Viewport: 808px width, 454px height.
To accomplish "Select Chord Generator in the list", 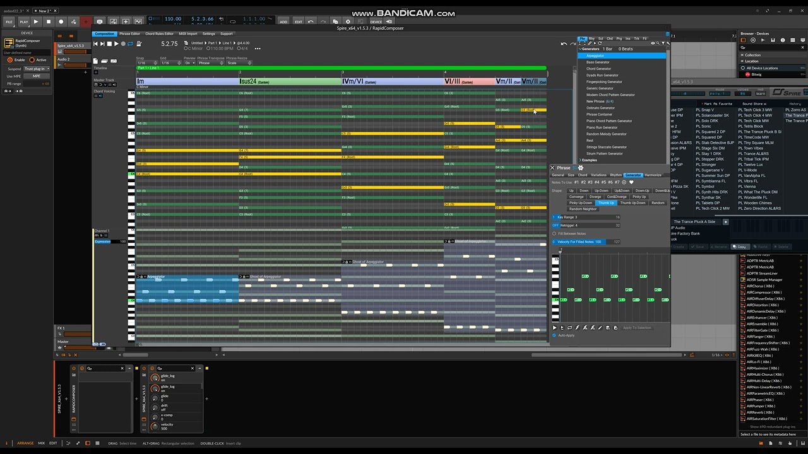I will pyautogui.click(x=598, y=69).
